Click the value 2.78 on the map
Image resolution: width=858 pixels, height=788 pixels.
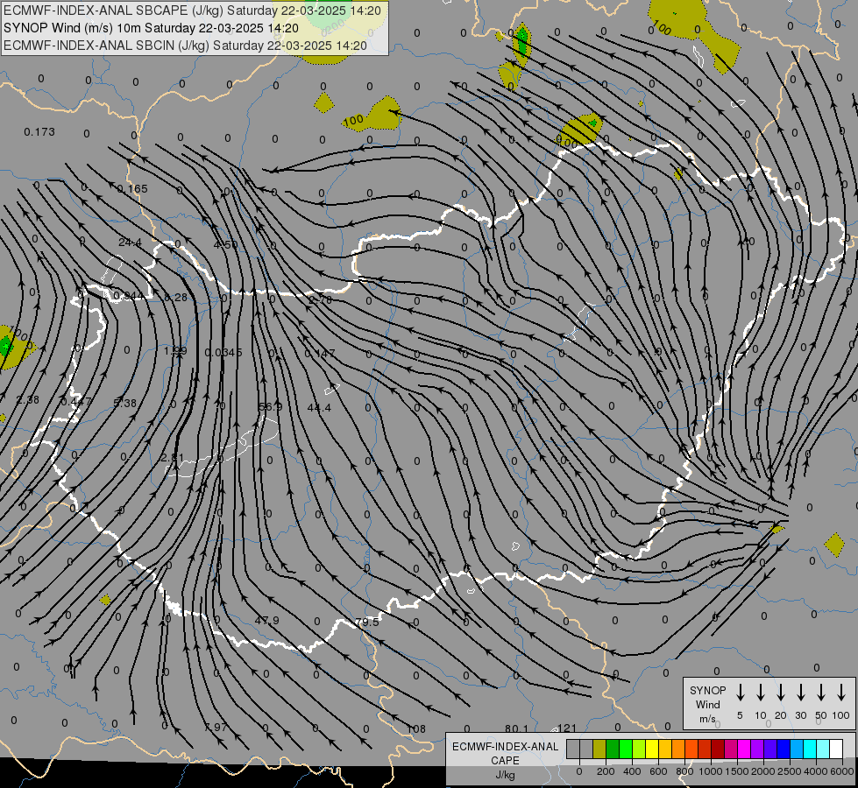[x=320, y=299]
